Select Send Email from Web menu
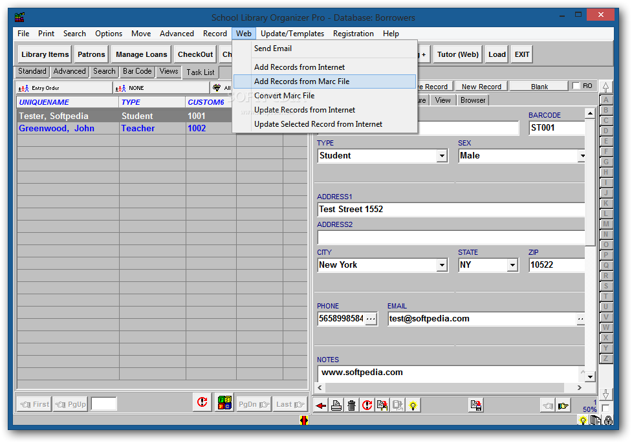This screenshot has width=632, height=443. coord(325,49)
